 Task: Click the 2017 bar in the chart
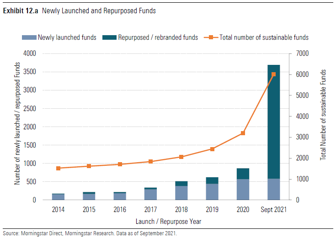(150, 195)
